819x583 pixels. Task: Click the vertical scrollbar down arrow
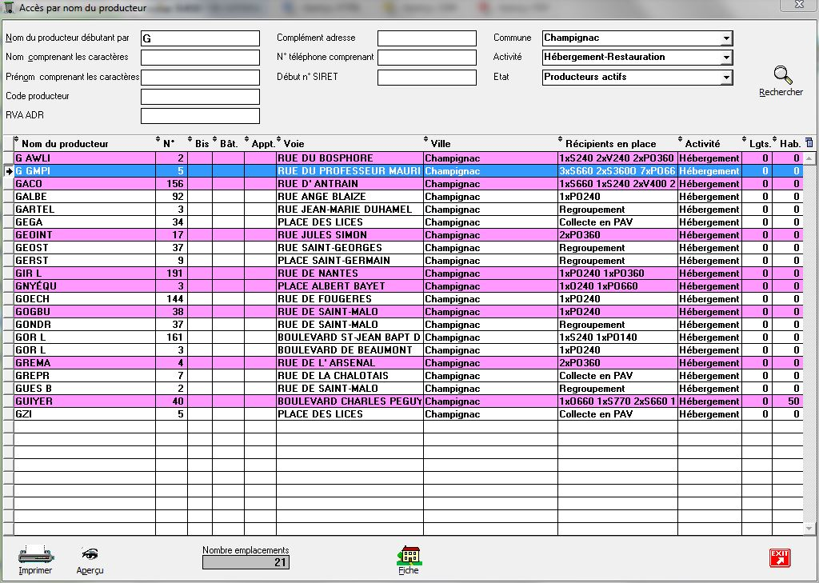click(810, 529)
